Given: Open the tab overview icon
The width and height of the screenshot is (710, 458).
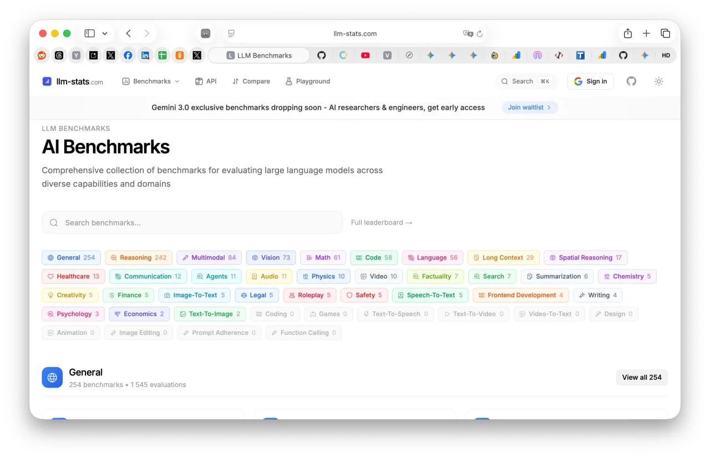Looking at the screenshot, I should pos(665,33).
